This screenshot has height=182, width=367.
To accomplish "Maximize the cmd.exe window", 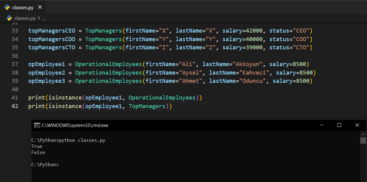I will [x=339, y=125].
